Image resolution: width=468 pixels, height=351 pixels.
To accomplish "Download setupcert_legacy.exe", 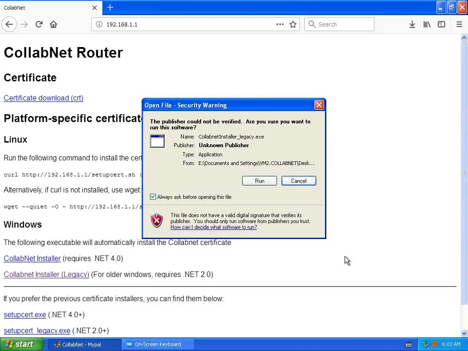I will [37, 331].
